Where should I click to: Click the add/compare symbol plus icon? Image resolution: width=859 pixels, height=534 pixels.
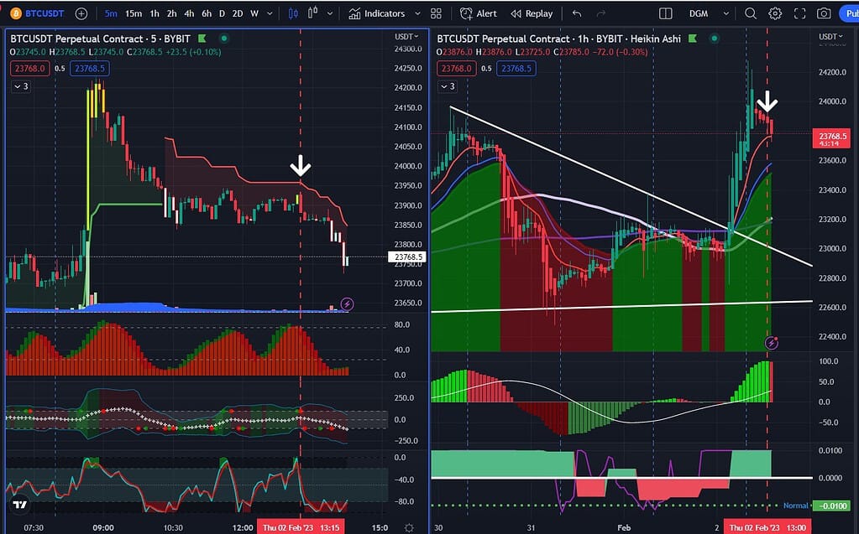81,13
